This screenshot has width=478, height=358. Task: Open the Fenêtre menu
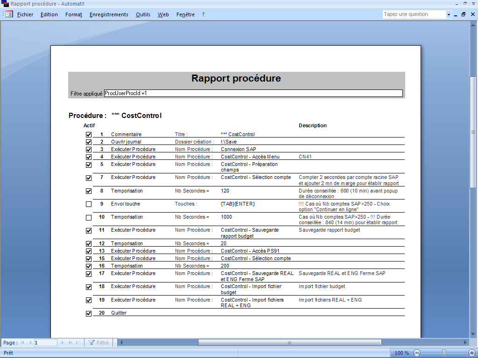(x=185, y=14)
